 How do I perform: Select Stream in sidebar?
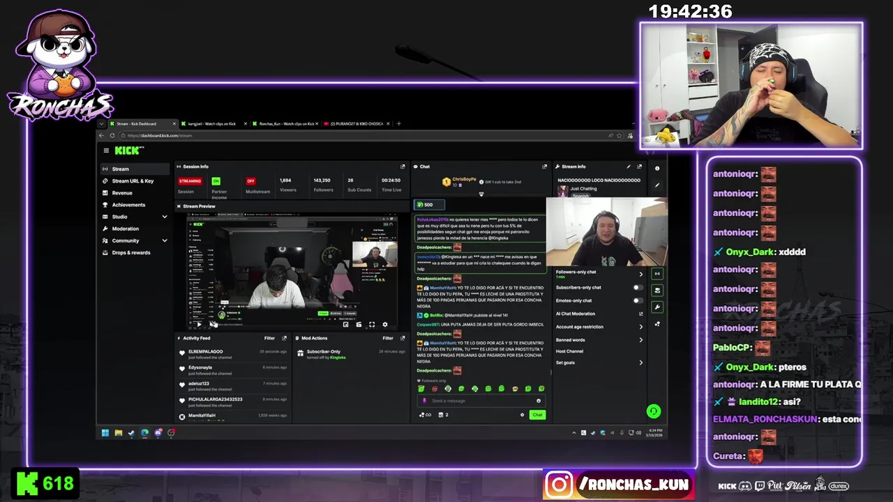135,169
